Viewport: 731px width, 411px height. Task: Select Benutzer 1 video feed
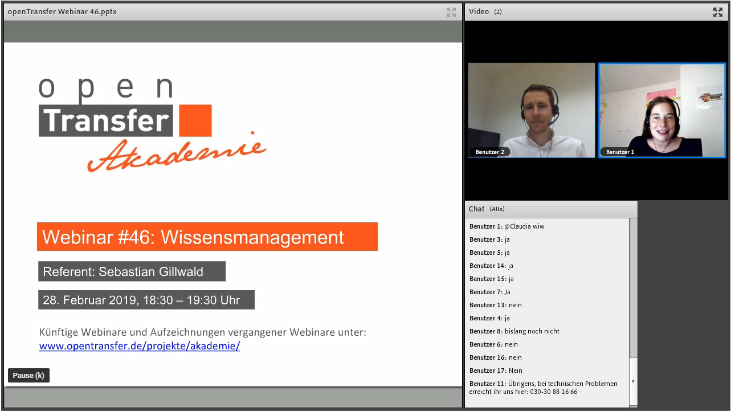click(x=662, y=110)
